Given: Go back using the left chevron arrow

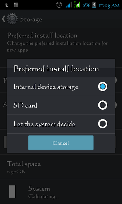Looking at the screenshot, I should tap(3, 19).
